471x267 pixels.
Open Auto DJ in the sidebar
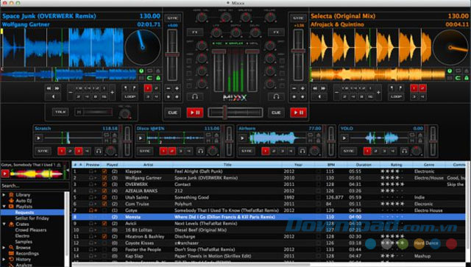pyautogui.click(x=24, y=201)
